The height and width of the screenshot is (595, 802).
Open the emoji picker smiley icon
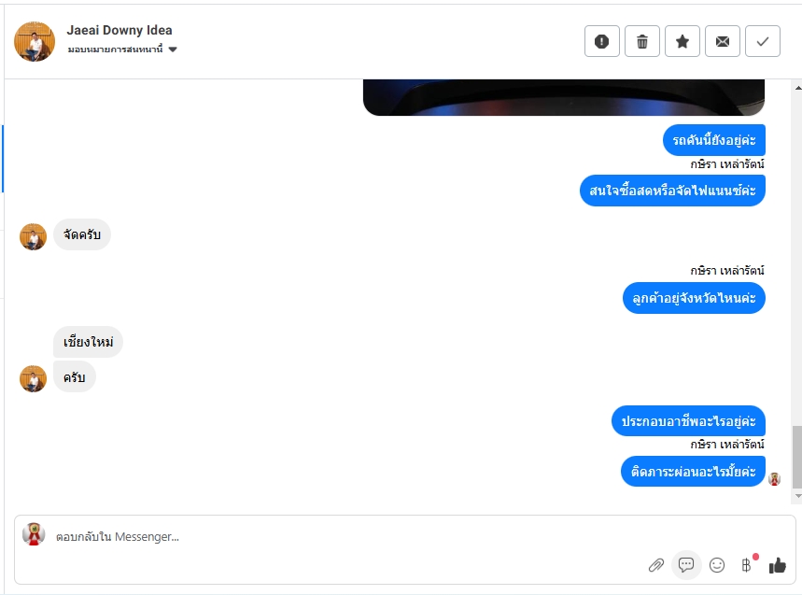717,565
